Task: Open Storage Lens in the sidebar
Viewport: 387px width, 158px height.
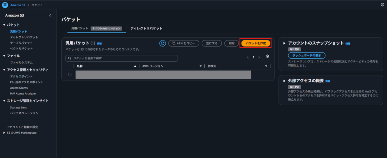Action: coord(19,108)
